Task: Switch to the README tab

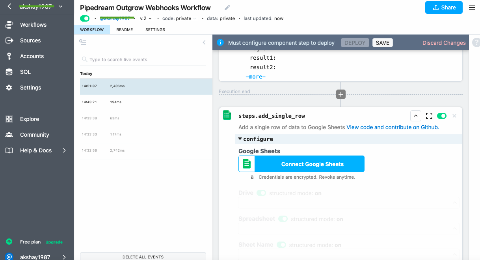Action: (x=125, y=30)
